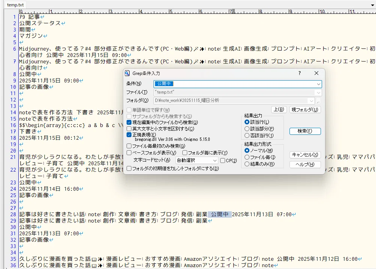Expand the フォルダ path dropdown

pyautogui.click(x=311, y=101)
